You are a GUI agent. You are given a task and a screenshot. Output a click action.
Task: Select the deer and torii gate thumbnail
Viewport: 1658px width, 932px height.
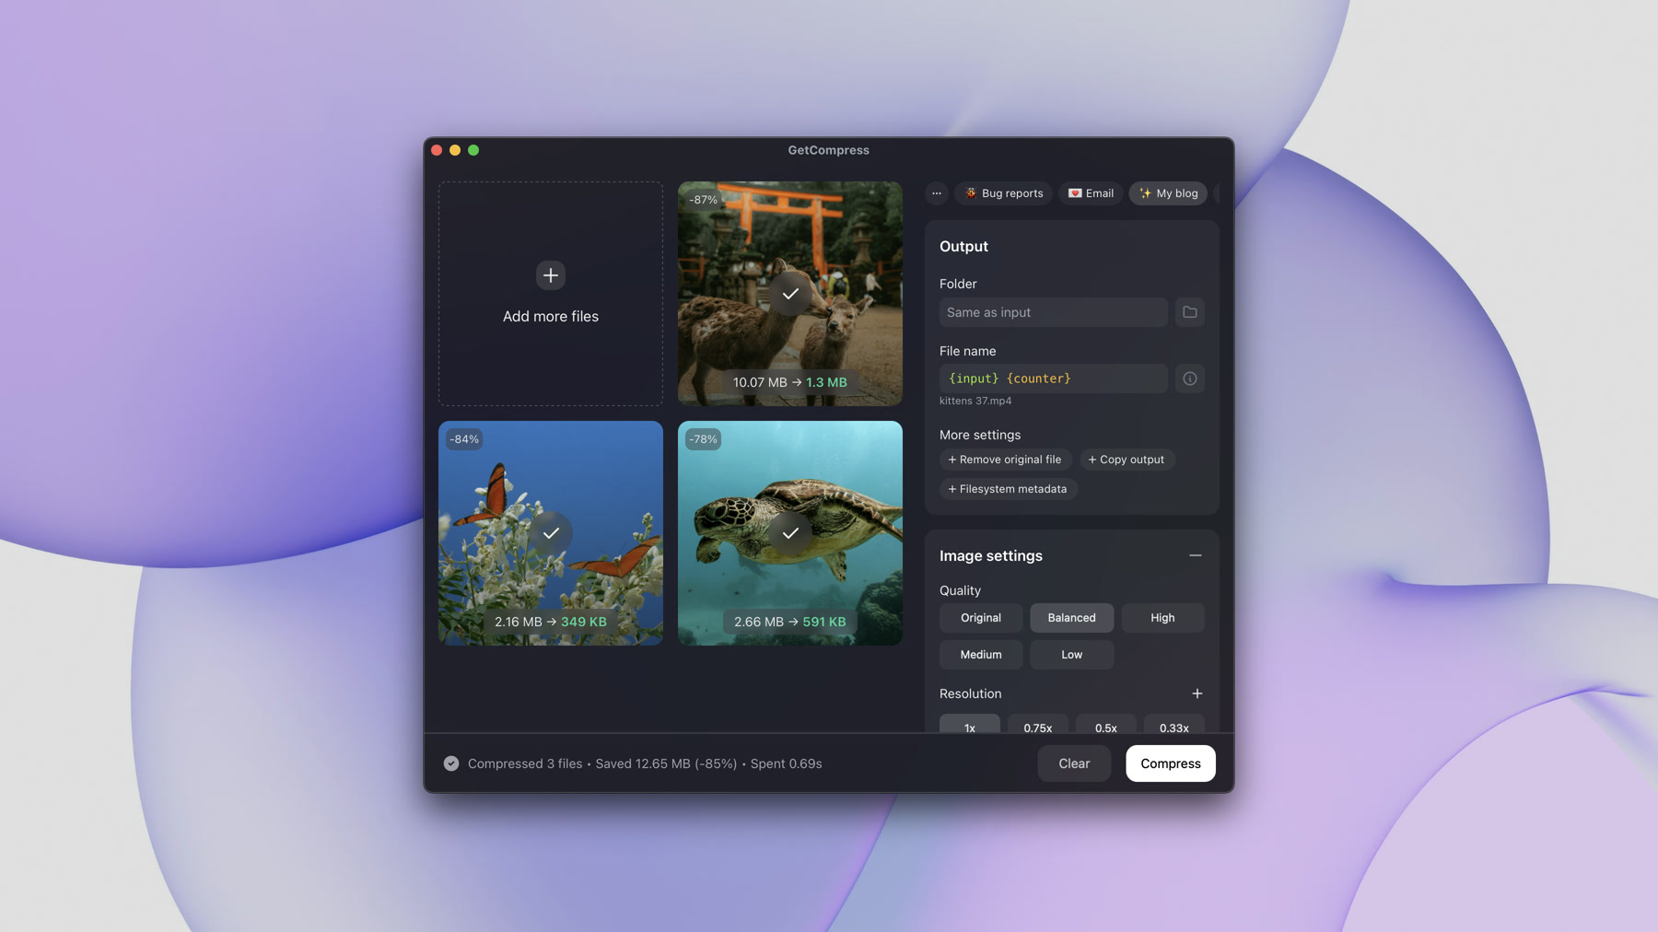789,294
